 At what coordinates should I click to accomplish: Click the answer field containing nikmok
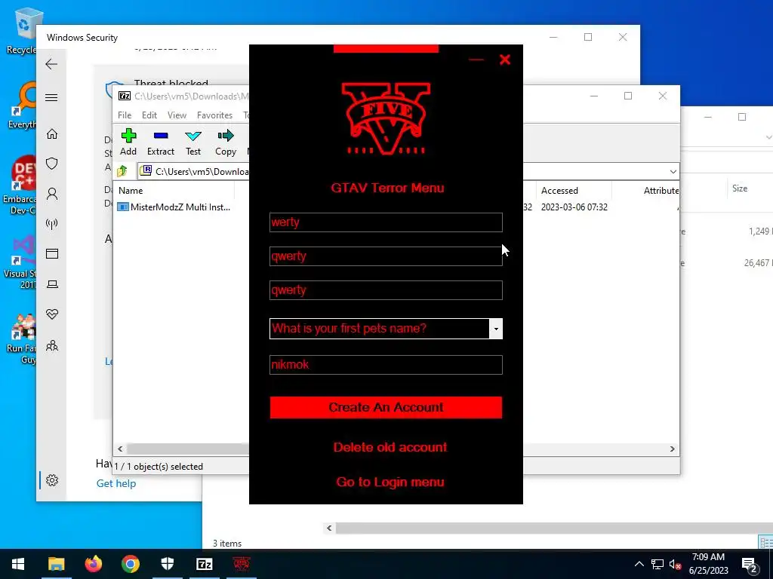[x=386, y=365]
